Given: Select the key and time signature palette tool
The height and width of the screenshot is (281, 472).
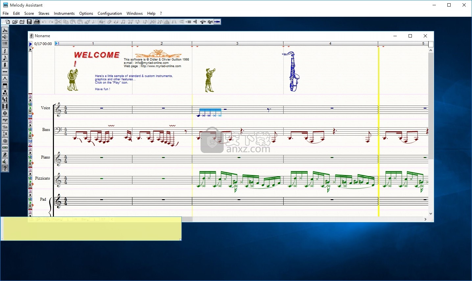Looking at the screenshot, I should coord(5,99).
